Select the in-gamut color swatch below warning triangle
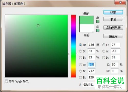 click(x=98, y=21)
